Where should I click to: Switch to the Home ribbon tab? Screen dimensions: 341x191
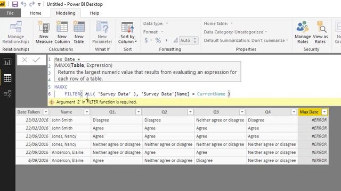pos(36,13)
